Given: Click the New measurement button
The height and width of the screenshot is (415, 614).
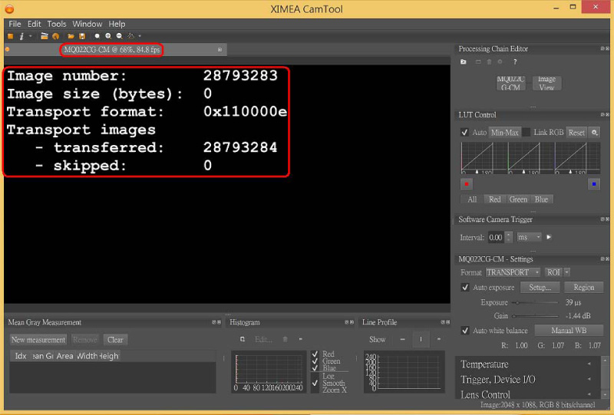Looking at the screenshot, I should (38, 340).
